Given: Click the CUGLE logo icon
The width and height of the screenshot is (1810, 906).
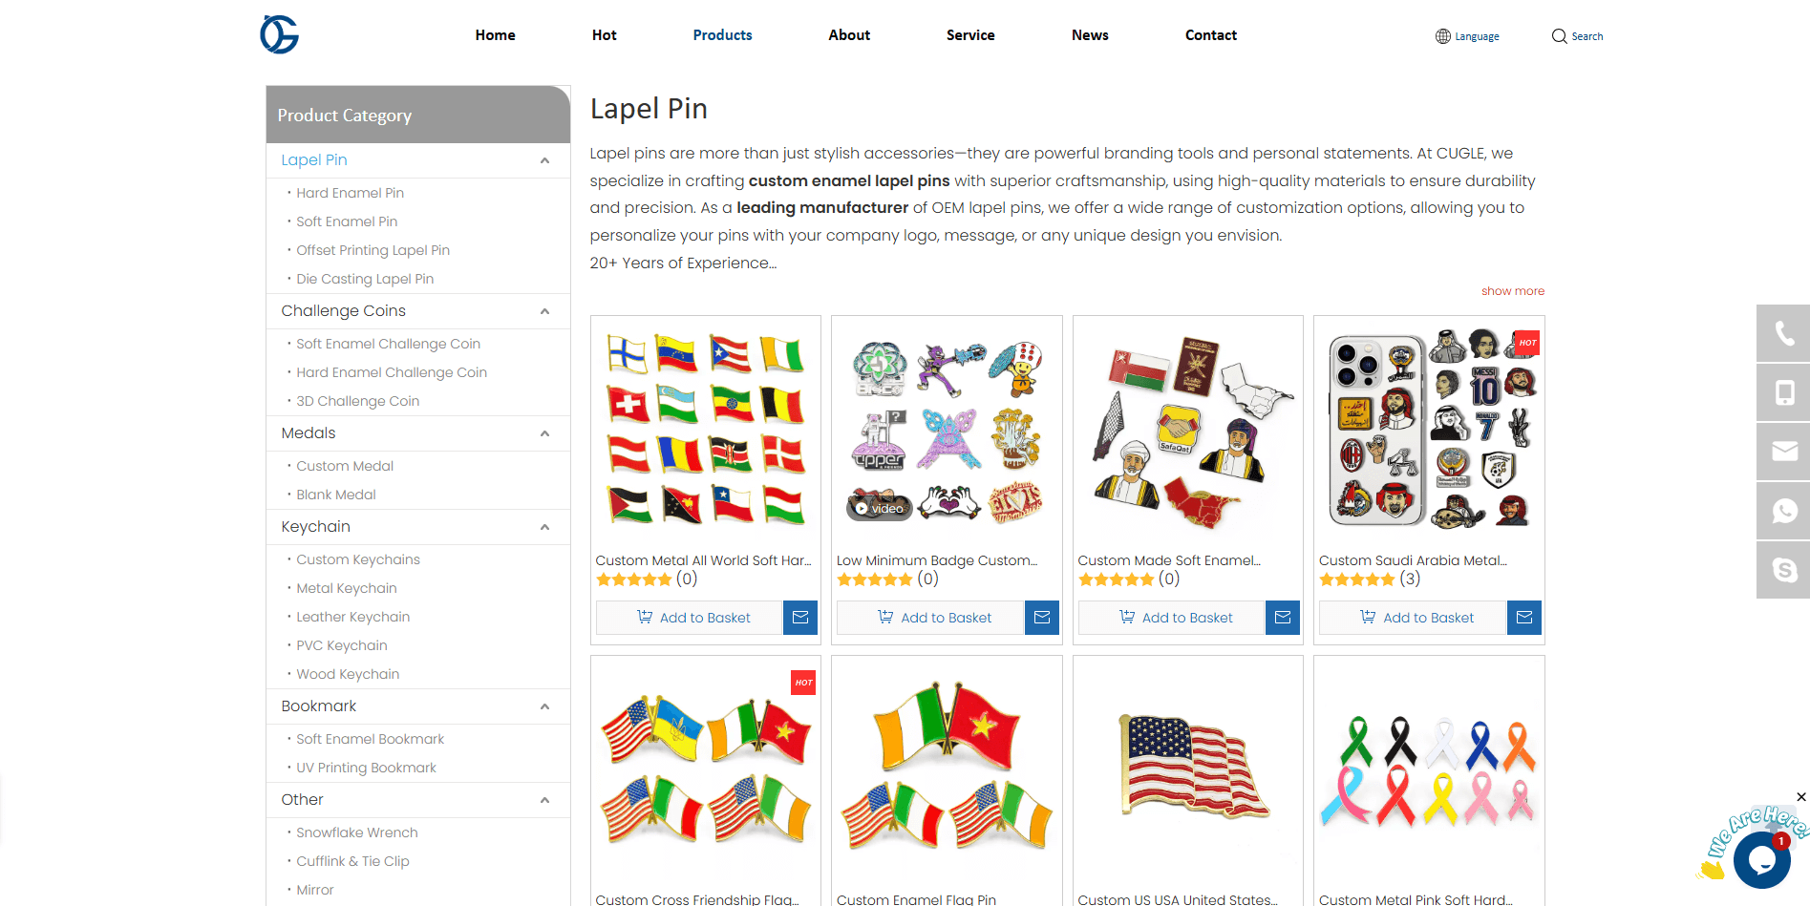Looking at the screenshot, I should click(x=280, y=34).
